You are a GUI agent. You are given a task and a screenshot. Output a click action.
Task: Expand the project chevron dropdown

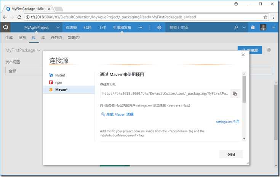[58, 27]
